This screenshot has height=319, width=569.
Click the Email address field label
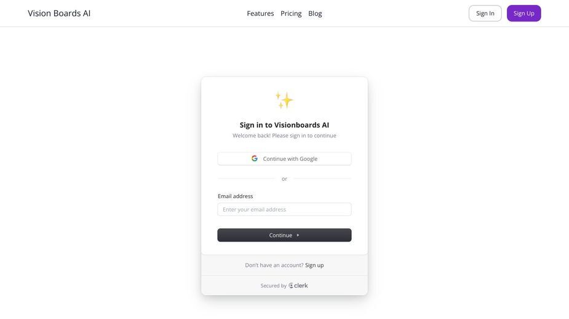[235, 196]
